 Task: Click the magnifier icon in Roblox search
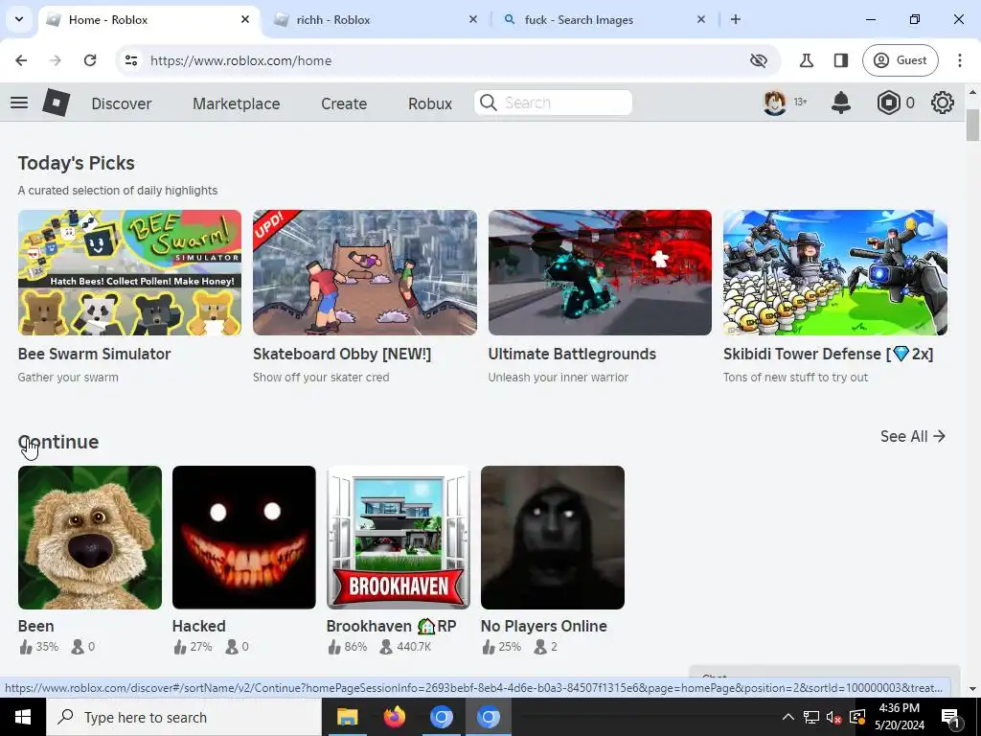point(488,103)
